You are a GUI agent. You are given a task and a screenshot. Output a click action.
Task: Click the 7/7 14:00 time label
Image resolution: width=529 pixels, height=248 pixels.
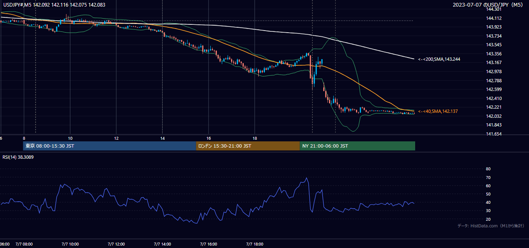click(x=162, y=244)
